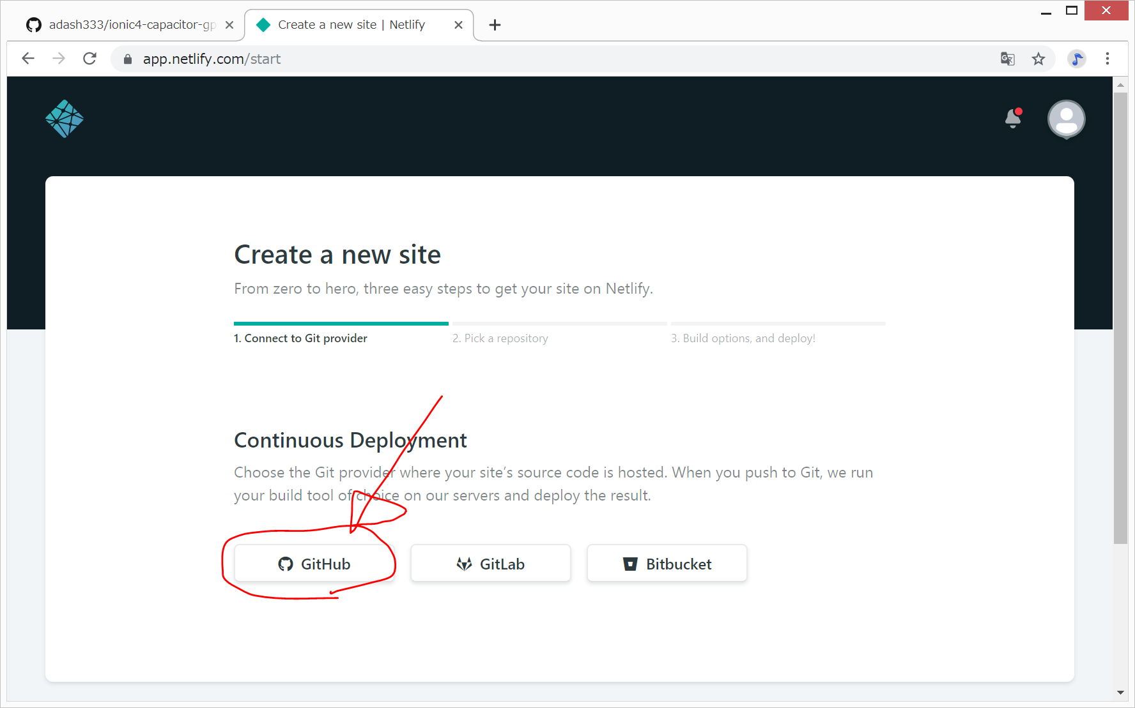Click the page vertical scrollbar
1135x708 pixels.
pyautogui.click(x=1120, y=319)
